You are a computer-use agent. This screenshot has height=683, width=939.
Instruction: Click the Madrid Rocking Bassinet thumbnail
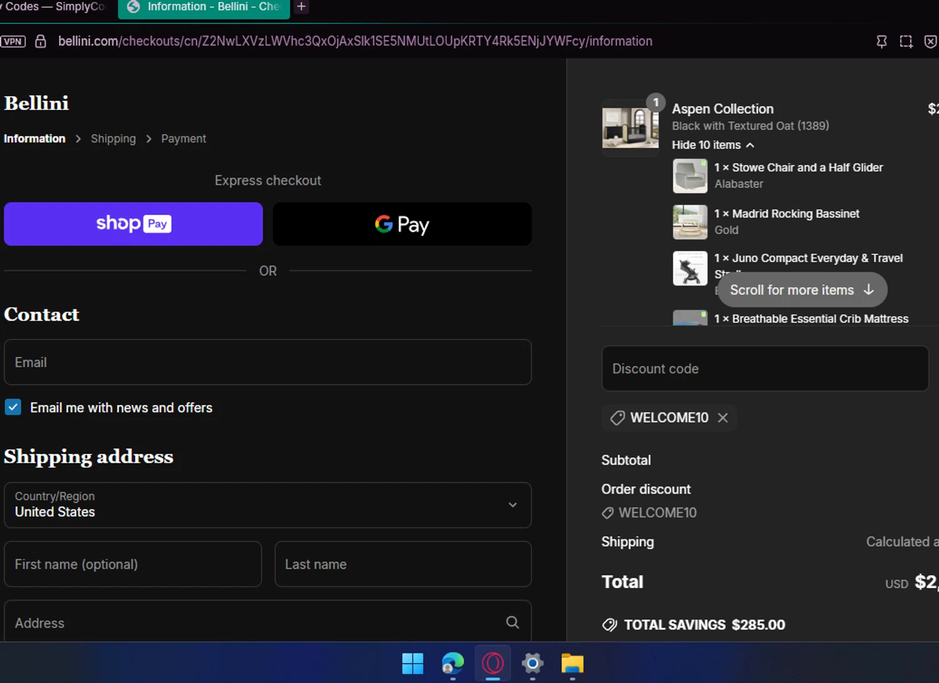[x=690, y=222]
